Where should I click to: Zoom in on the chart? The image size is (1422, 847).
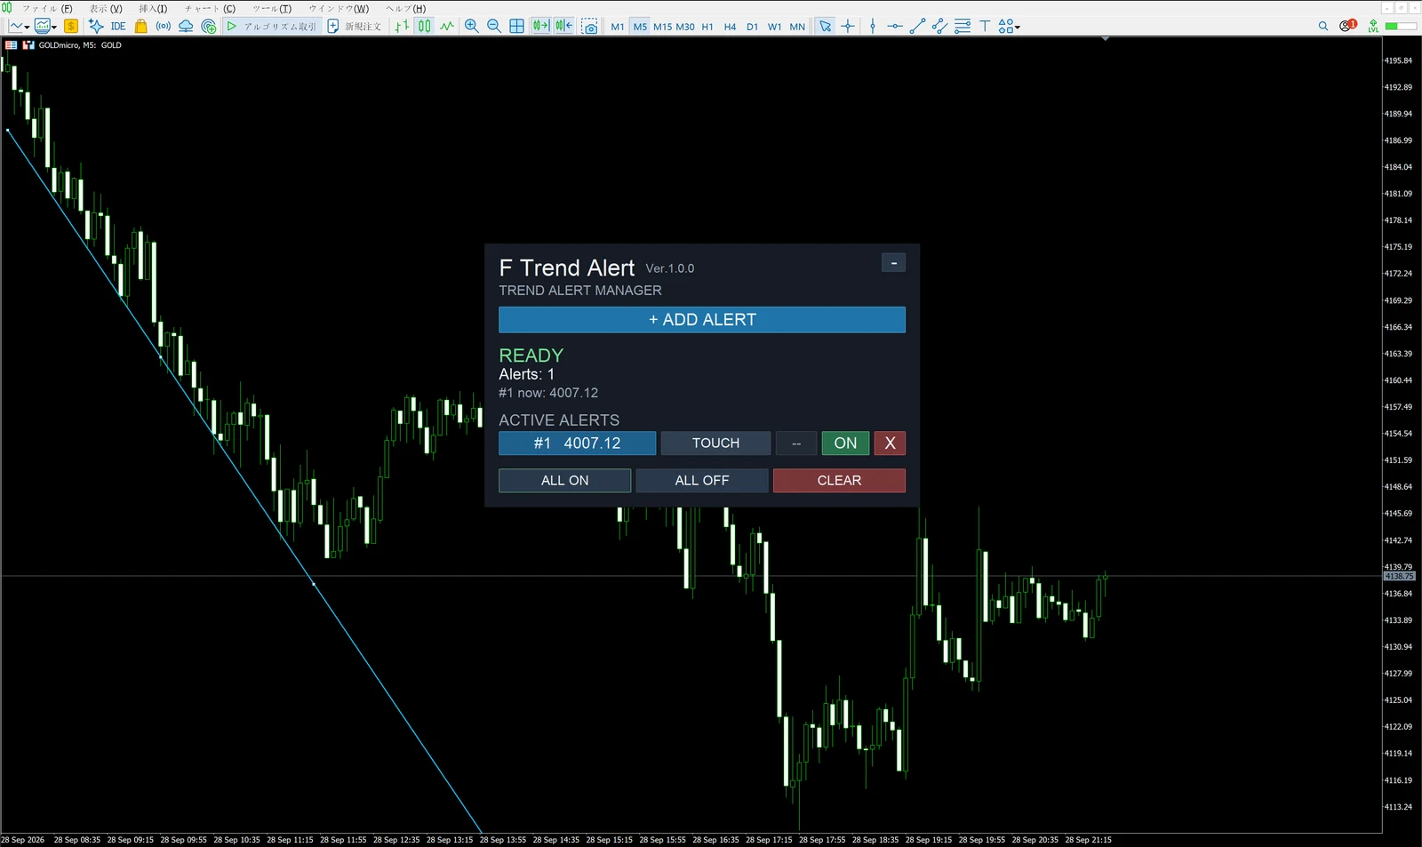tap(471, 27)
